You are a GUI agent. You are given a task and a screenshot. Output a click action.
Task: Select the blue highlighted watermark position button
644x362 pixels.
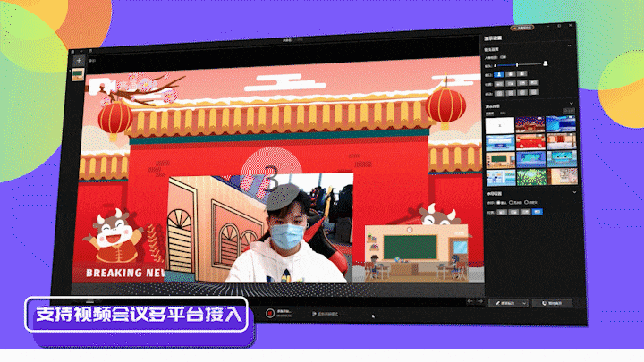[538, 211]
